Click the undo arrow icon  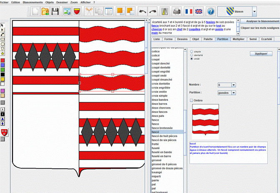pos(143,12)
